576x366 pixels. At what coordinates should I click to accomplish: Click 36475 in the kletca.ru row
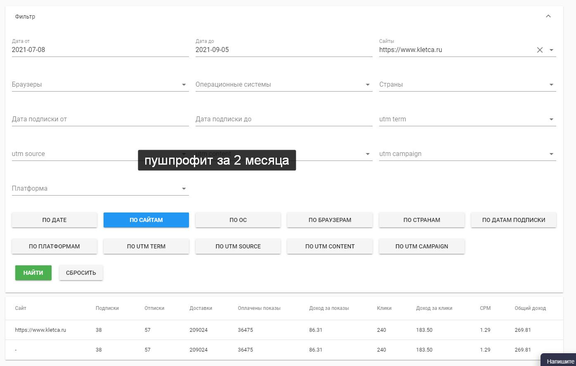click(x=246, y=330)
